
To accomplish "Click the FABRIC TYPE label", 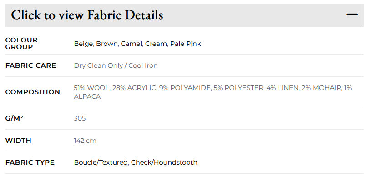I will click(x=30, y=162).
